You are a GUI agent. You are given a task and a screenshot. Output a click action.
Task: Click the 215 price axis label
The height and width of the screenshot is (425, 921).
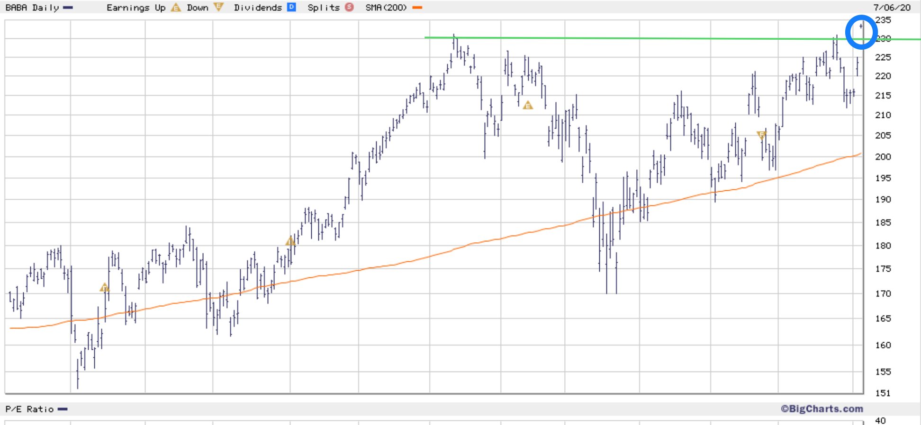pyautogui.click(x=883, y=95)
